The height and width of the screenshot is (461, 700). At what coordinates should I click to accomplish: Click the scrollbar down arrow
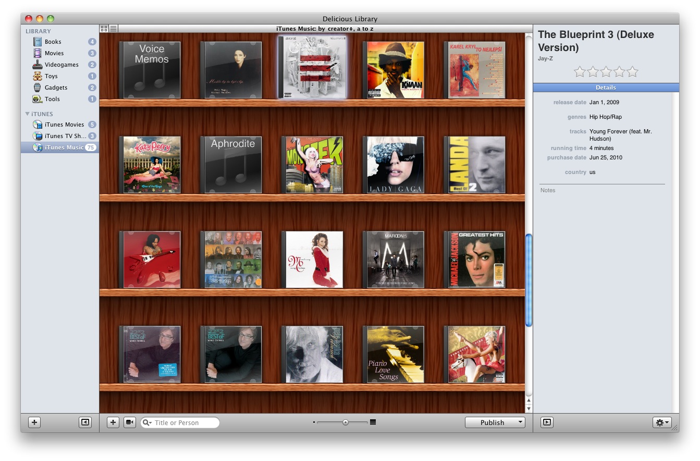pos(529,409)
